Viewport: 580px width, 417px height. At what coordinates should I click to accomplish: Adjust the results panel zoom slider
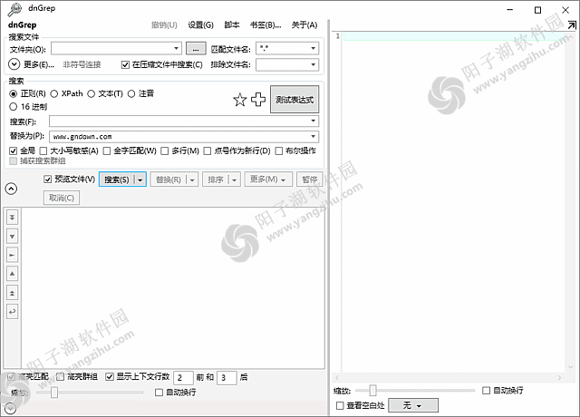tap(54, 393)
